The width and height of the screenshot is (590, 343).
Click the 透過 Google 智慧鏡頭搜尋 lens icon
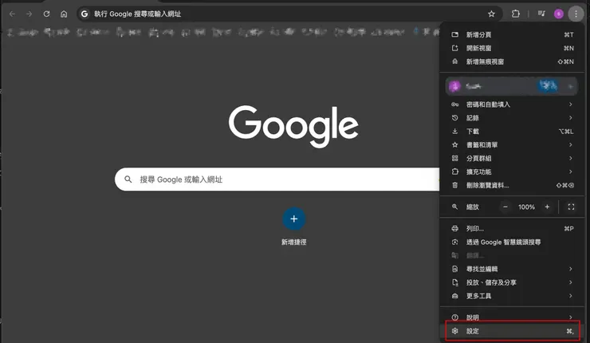[x=455, y=242]
